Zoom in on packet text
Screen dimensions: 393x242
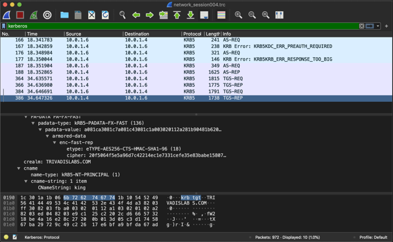[x=239, y=15]
